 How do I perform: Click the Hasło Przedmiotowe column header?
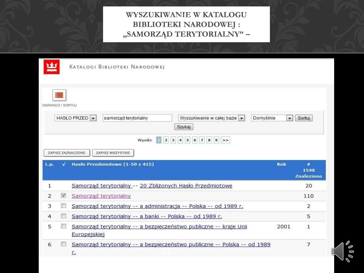click(113, 164)
